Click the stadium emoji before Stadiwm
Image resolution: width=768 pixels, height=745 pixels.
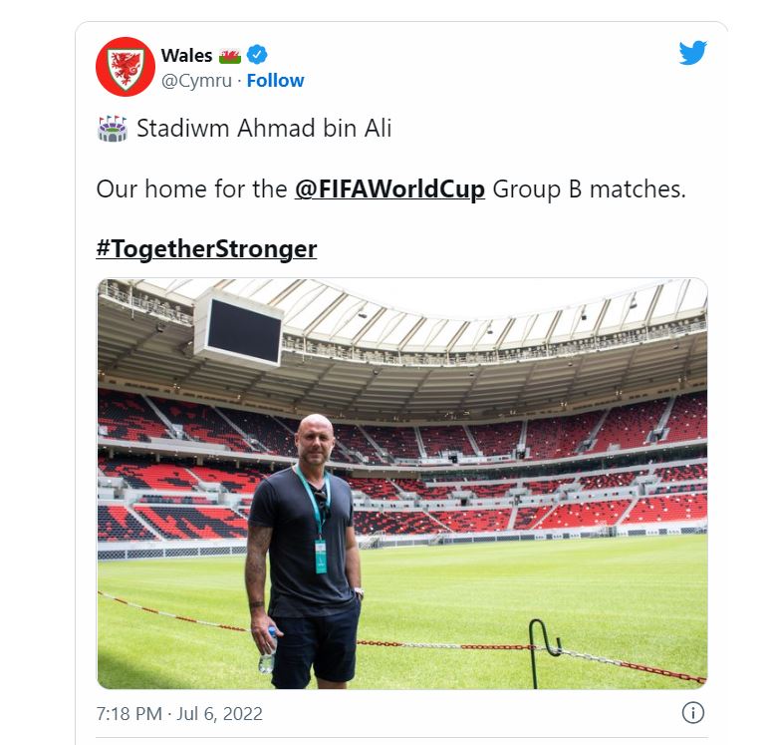112,130
